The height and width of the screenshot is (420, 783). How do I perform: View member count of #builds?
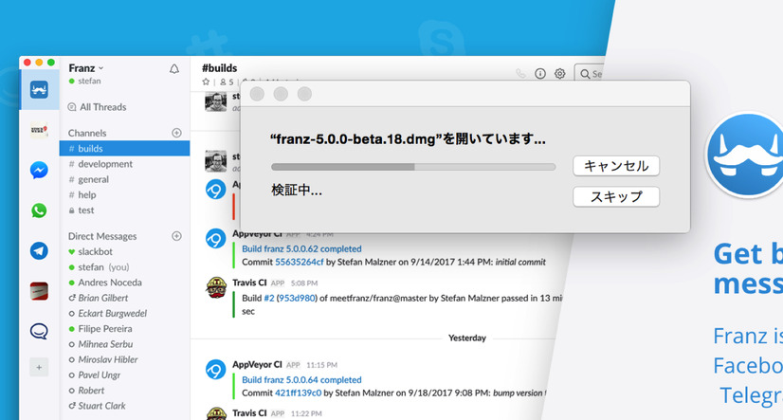click(x=228, y=82)
